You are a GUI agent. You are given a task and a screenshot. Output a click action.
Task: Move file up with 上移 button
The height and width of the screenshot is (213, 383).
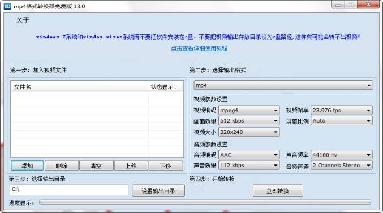[131, 166]
